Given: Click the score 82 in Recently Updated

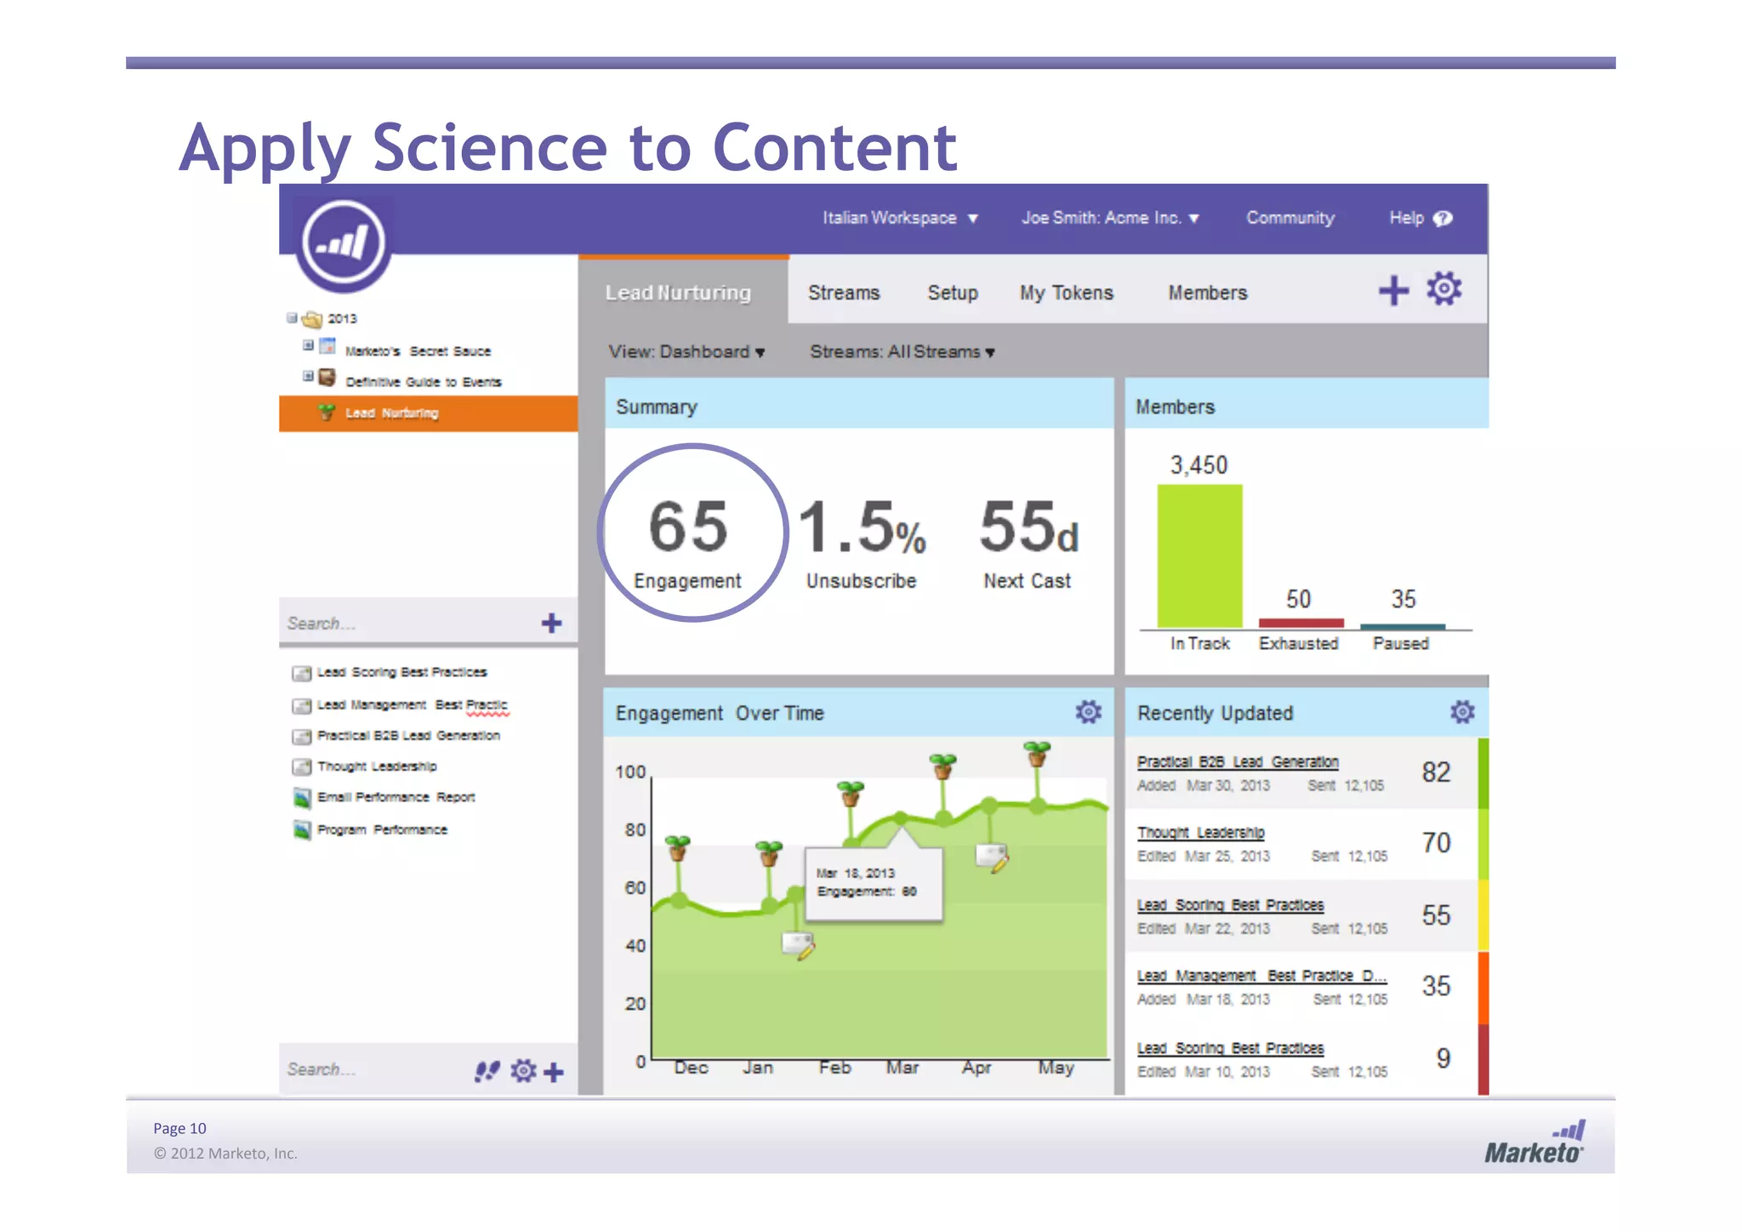Looking at the screenshot, I should point(1436,772).
